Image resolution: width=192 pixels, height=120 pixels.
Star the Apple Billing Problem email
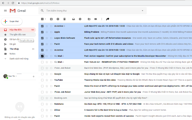click(47, 32)
